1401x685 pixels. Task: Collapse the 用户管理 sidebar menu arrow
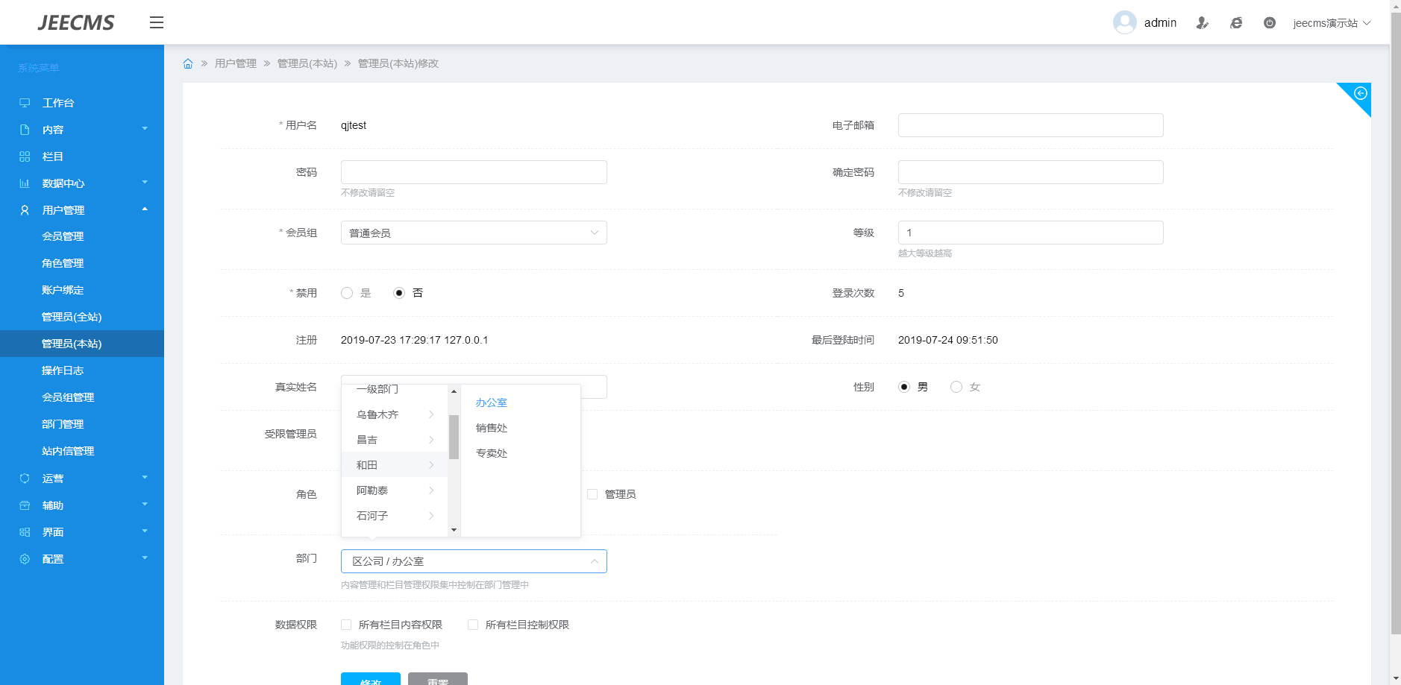coord(145,209)
